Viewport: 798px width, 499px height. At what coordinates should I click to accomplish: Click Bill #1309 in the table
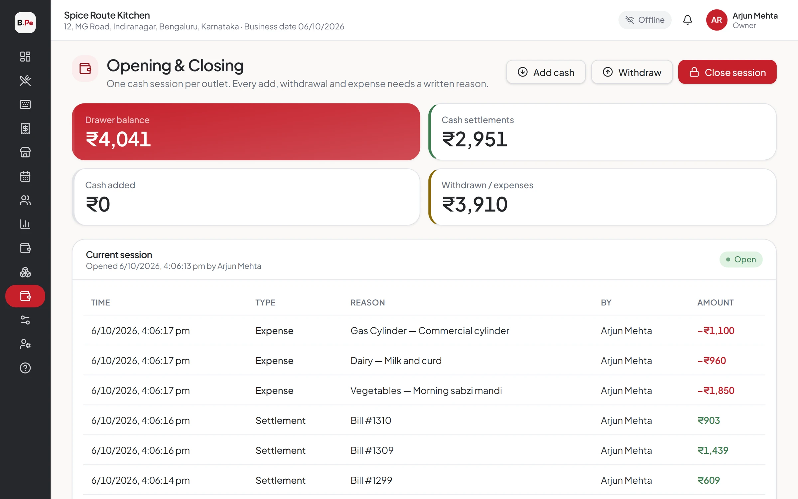[x=372, y=450]
